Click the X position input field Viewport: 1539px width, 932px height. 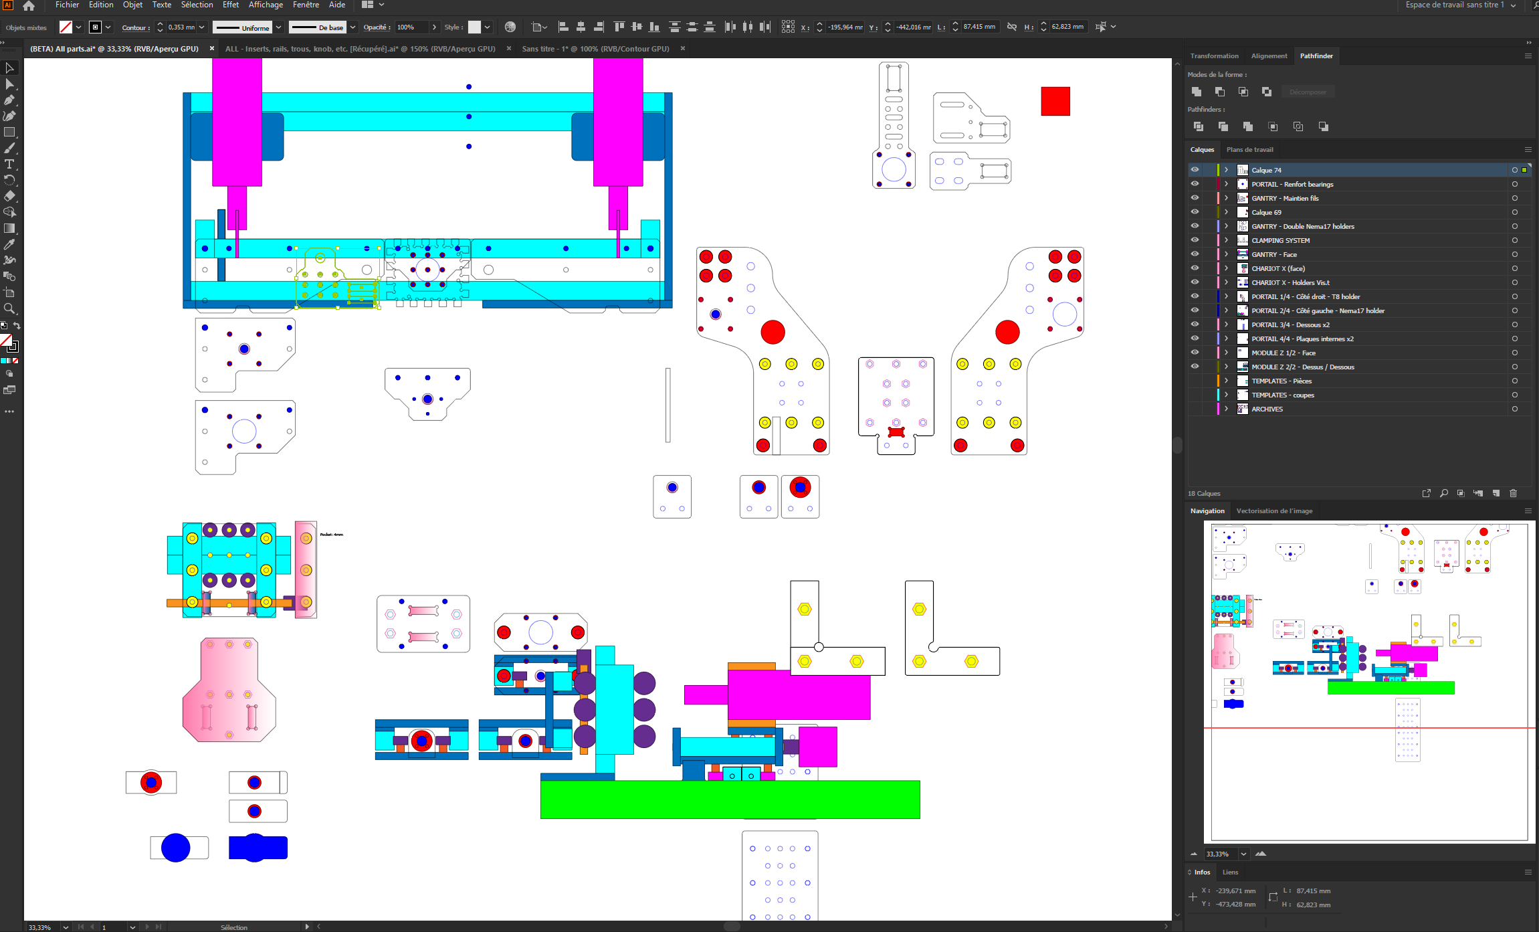tap(845, 27)
